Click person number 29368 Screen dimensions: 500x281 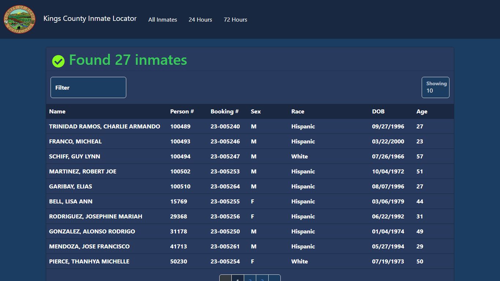(x=179, y=217)
